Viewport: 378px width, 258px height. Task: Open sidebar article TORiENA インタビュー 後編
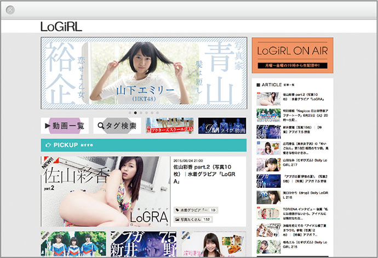(x=293, y=214)
